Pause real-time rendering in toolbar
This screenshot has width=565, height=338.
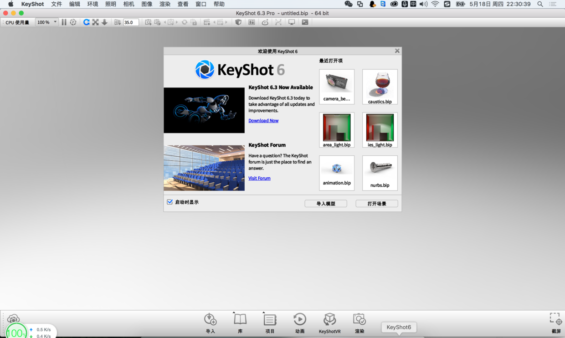[x=64, y=22]
